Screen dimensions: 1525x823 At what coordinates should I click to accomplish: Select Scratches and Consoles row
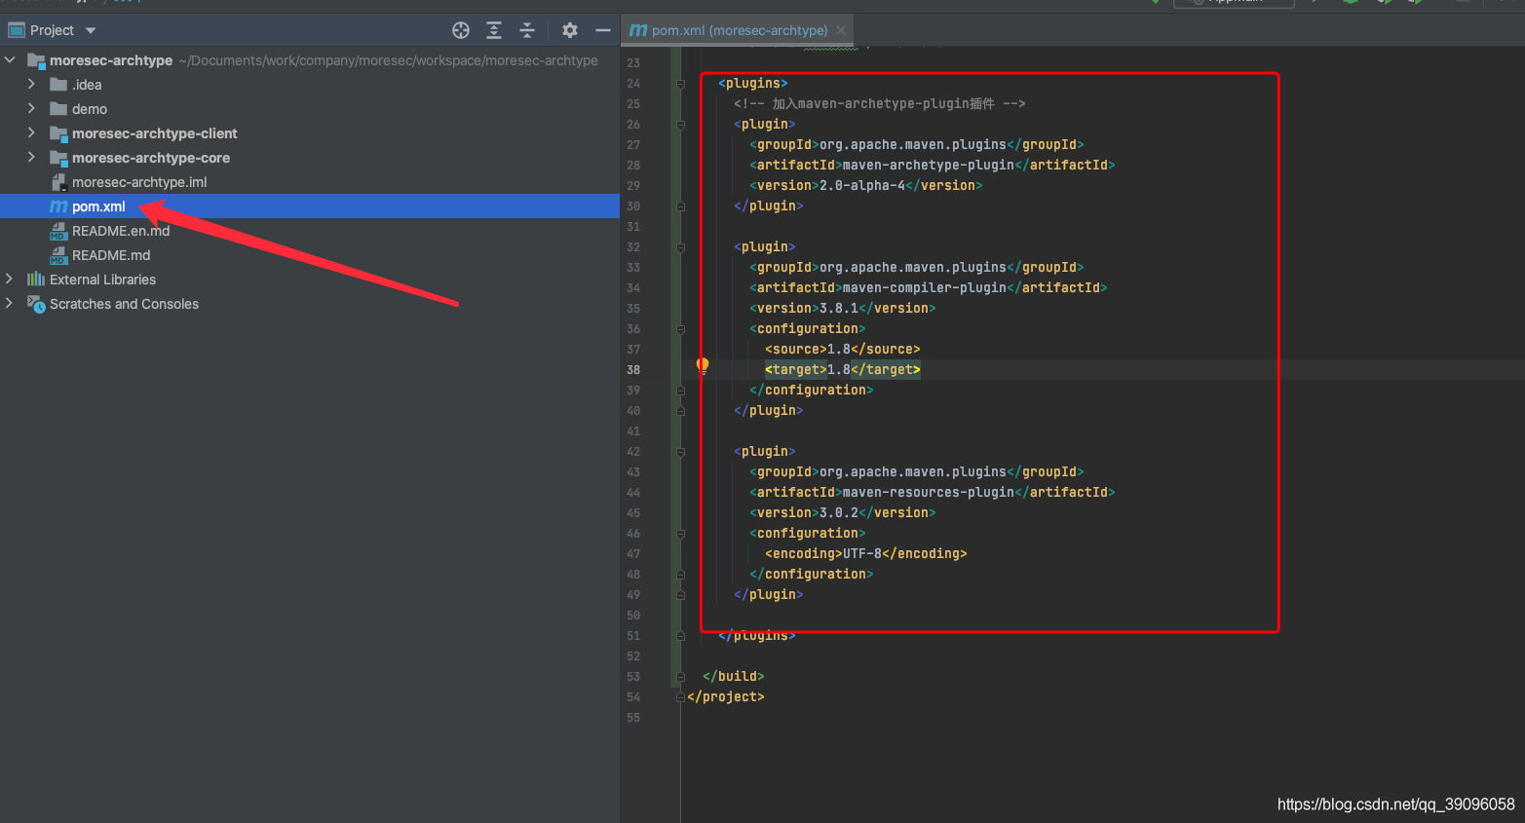point(310,304)
